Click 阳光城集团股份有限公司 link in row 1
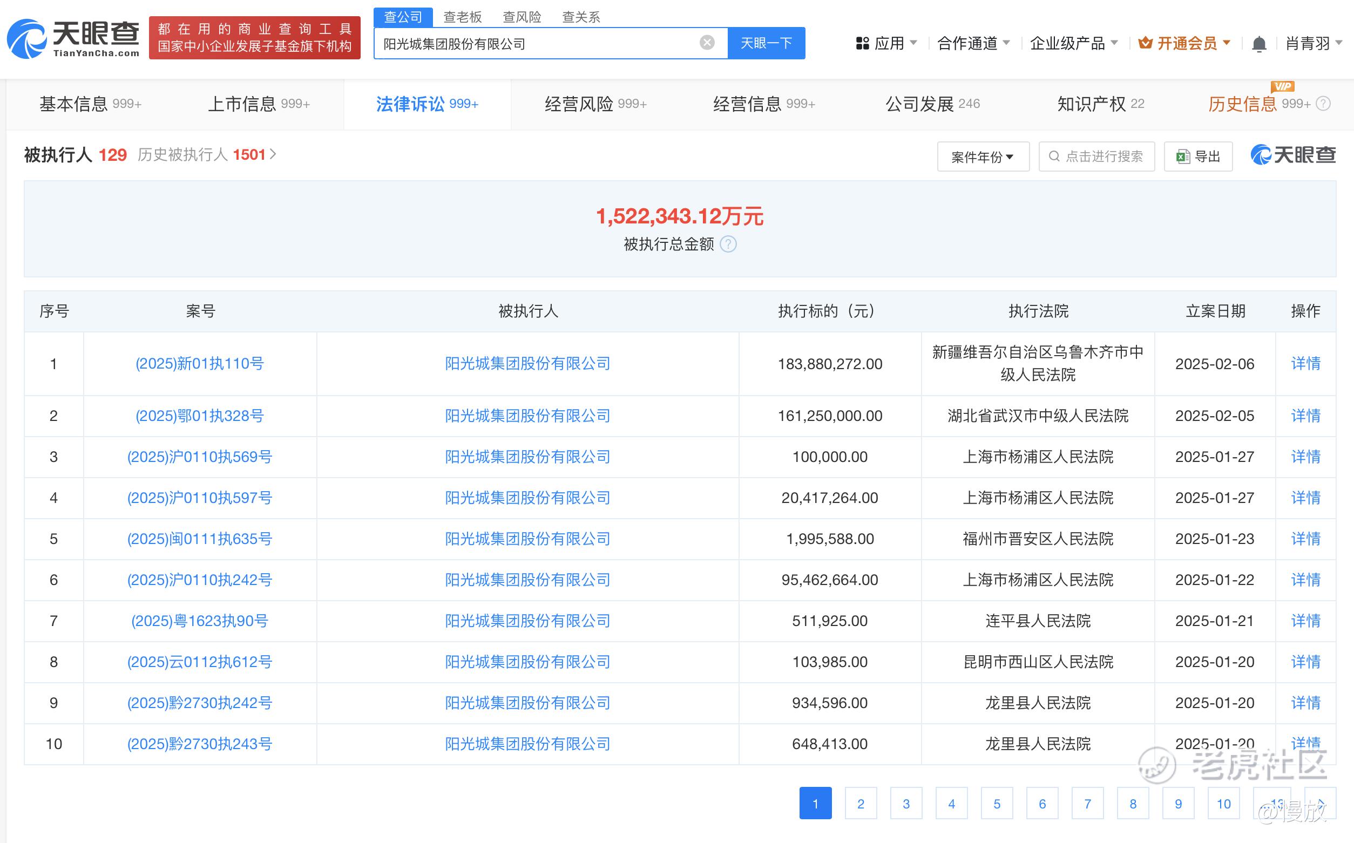The width and height of the screenshot is (1354, 843). (527, 364)
